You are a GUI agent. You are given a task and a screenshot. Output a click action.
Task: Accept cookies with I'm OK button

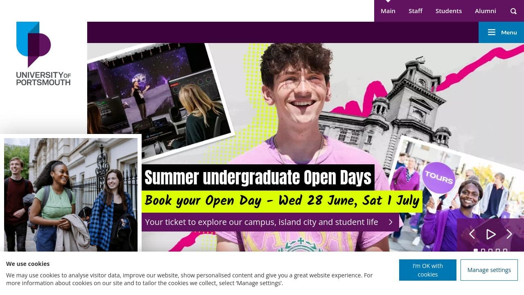tap(427, 270)
